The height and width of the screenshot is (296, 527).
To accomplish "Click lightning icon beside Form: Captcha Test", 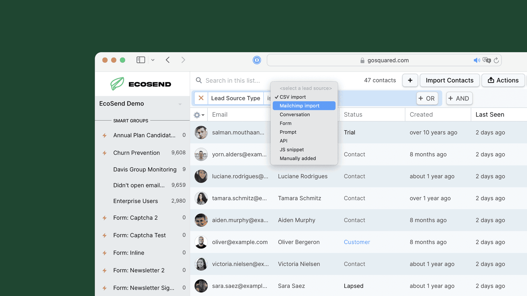I will (104, 235).
